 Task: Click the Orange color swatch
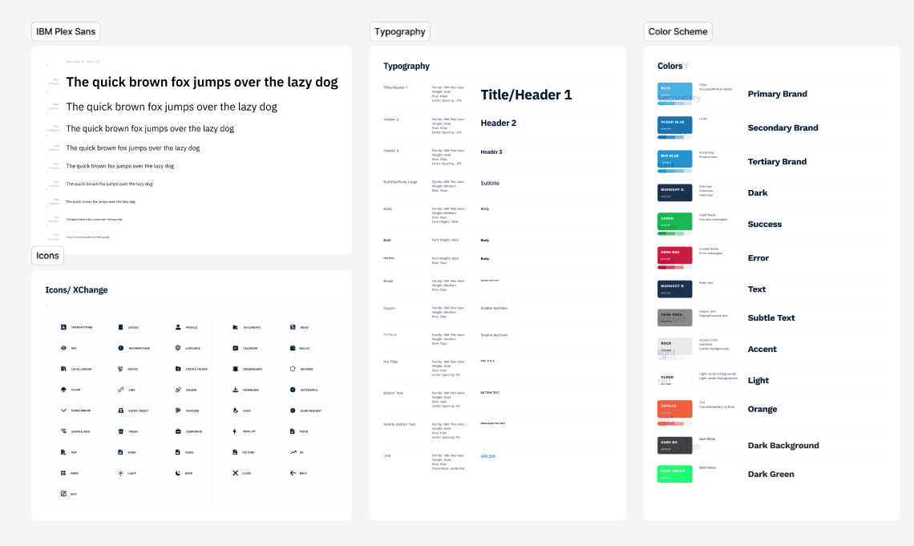coord(675,409)
